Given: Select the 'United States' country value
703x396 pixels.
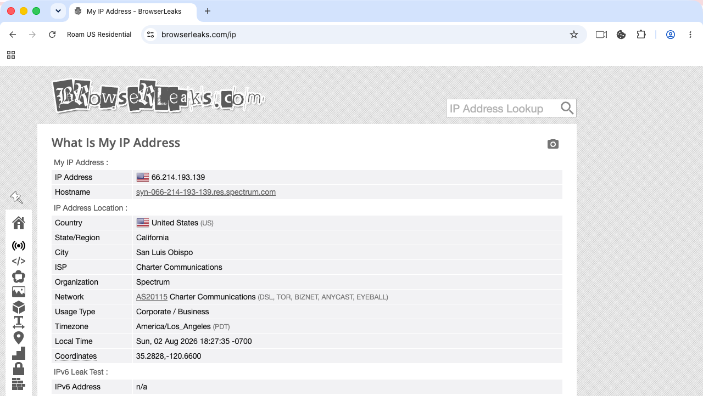Looking at the screenshot, I should [x=175, y=223].
